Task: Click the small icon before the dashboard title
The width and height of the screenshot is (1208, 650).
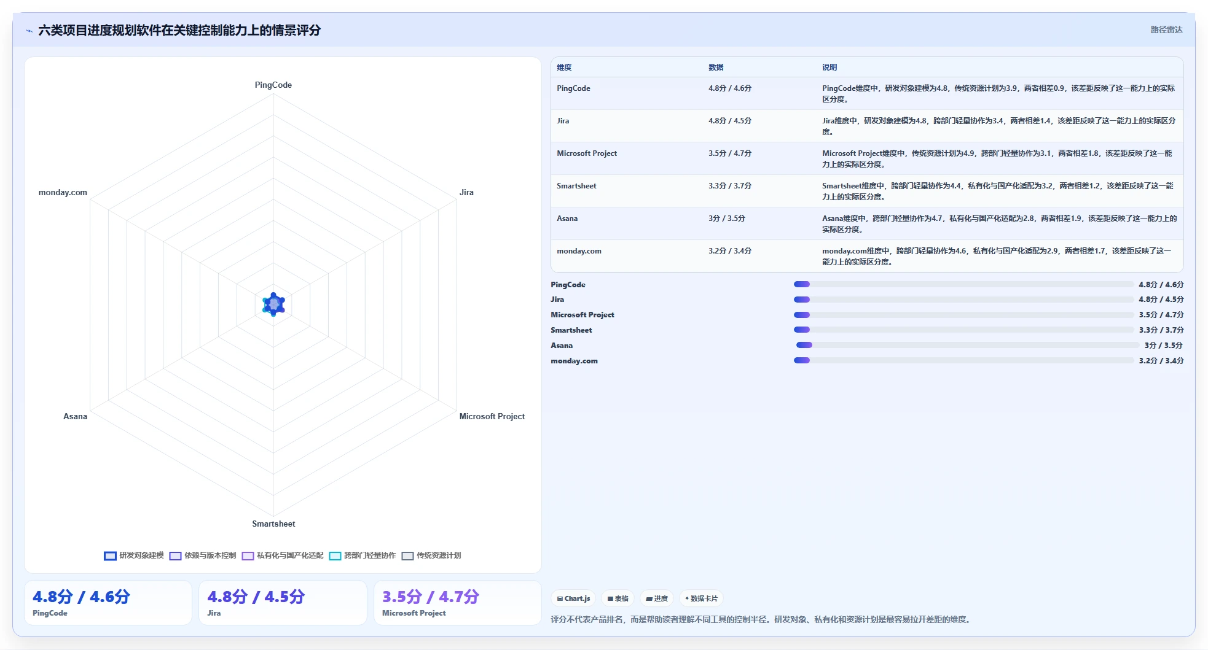Action: [x=29, y=31]
